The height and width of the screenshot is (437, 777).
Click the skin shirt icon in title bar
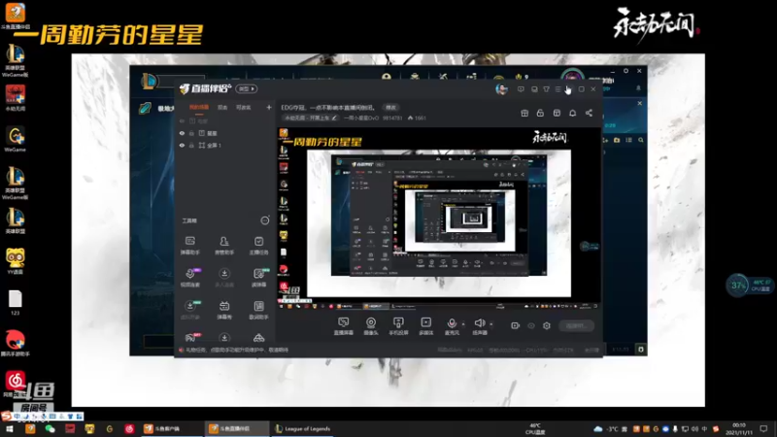(546, 89)
